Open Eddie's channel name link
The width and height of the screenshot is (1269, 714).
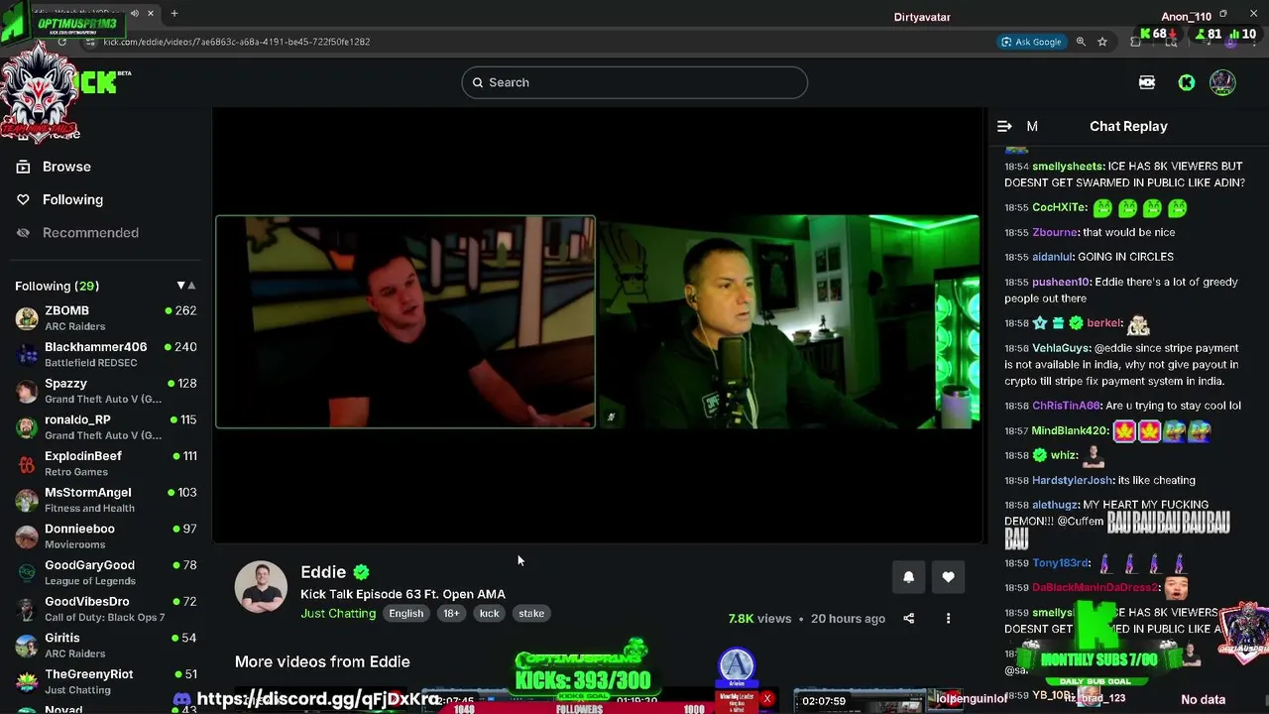[323, 572]
